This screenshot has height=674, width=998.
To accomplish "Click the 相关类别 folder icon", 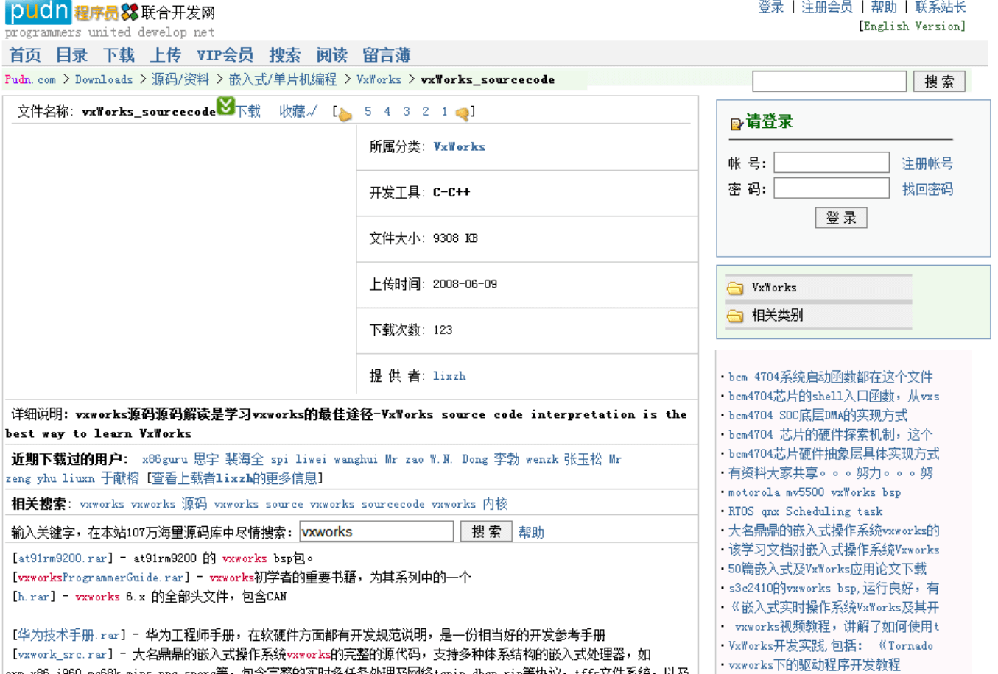I will click(735, 316).
